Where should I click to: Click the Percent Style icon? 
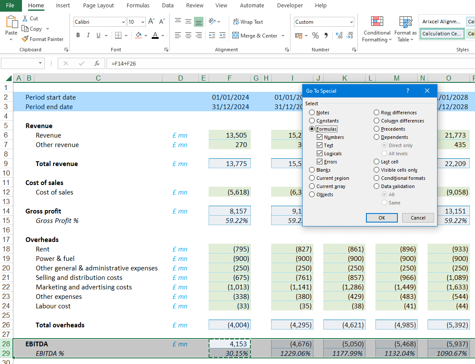coord(316,35)
